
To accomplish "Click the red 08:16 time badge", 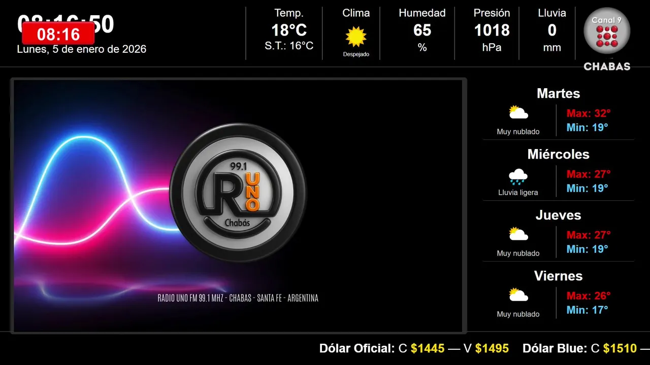I will pyautogui.click(x=58, y=34).
